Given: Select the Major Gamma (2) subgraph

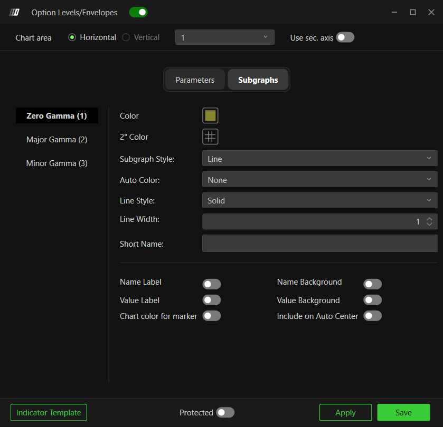Looking at the screenshot, I should click(x=57, y=139).
